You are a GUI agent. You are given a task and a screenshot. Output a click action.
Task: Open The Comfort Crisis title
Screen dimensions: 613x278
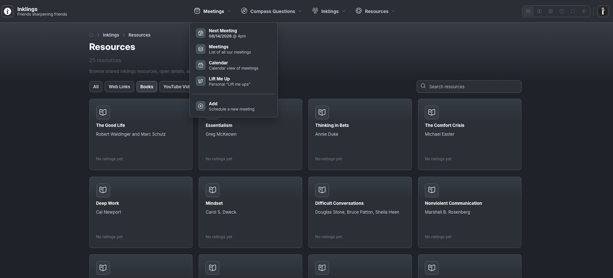[444, 125]
